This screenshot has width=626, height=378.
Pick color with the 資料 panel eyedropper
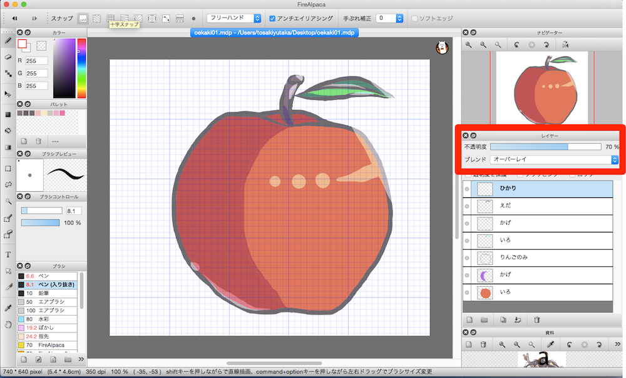pos(550,344)
